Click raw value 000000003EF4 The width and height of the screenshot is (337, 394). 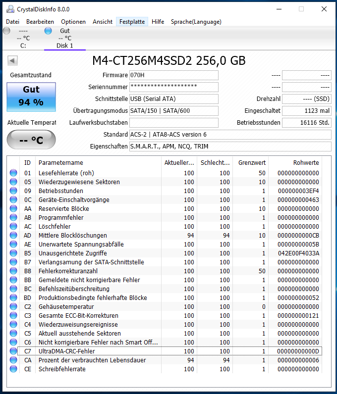coord(298,191)
